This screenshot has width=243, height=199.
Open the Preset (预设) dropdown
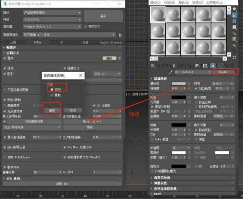click(x=52, y=19)
